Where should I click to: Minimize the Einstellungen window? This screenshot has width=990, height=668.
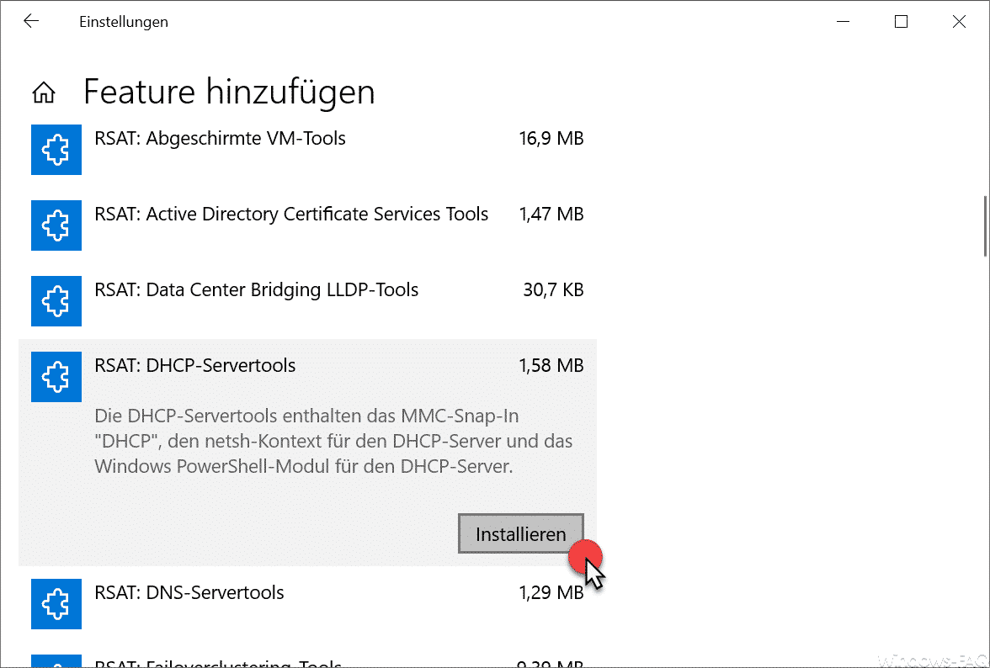tap(843, 21)
